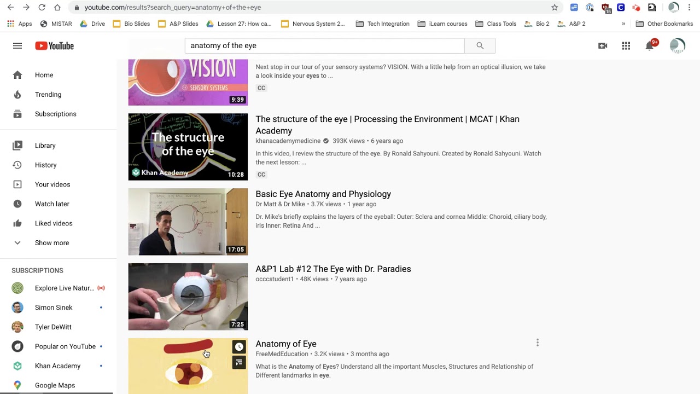Open the Other Bookmarks folder
Image resolution: width=700 pixels, height=394 pixels.
click(x=664, y=24)
